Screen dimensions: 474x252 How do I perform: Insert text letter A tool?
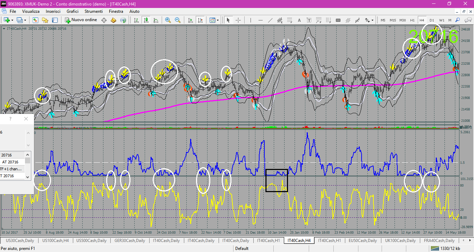tap(299, 20)
